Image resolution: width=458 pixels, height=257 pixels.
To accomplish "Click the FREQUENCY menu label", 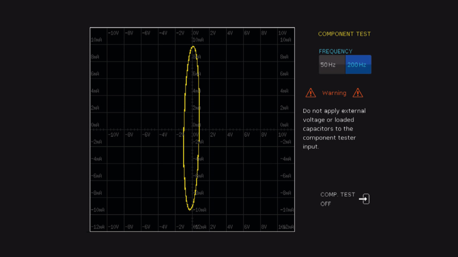I will 335,51.
